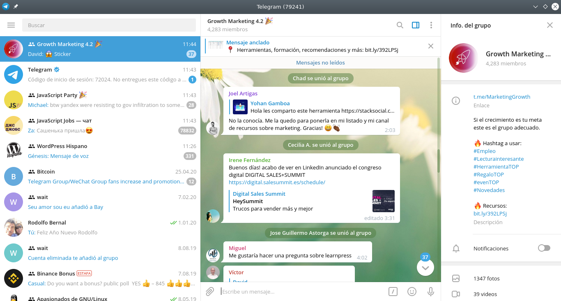This screenshot has width=561, height=301.
Task: Click the info circle icon beside the link
Action: pyautogui.click(x=456, y=101)
